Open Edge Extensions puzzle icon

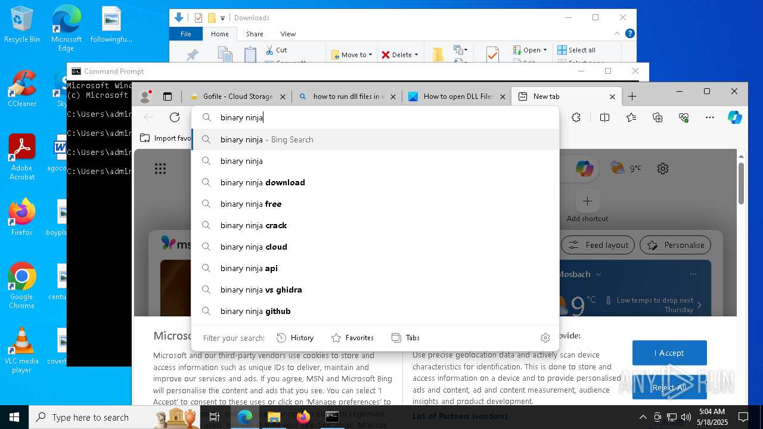tap(576, 118)
